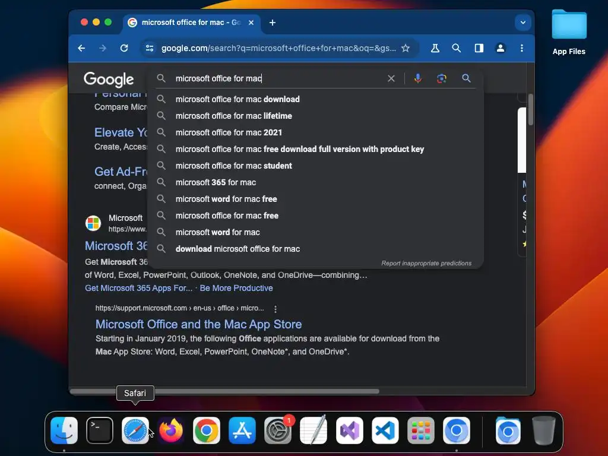Open Chromium folder stack in the dock

[x=508, y=430]
